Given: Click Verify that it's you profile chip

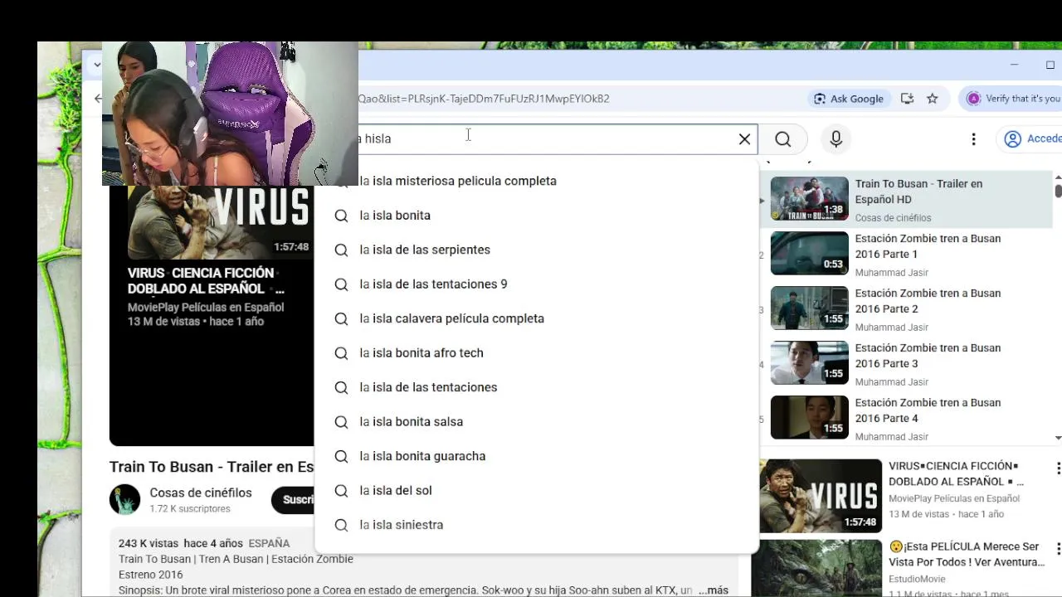Looking at the screenshot, I should pos(1012,99).
